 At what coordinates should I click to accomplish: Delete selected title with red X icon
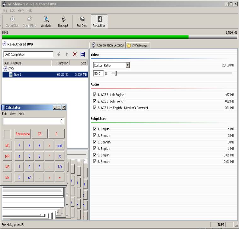pyautogui.click(x=75, y=54)
